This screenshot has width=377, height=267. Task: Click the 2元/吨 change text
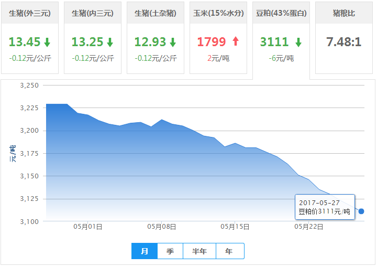coord(218,58)
